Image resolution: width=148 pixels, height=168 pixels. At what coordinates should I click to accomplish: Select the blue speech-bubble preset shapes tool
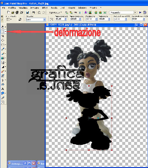(3, 93)
